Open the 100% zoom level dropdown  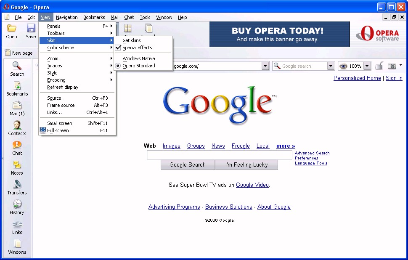point(367,66)
